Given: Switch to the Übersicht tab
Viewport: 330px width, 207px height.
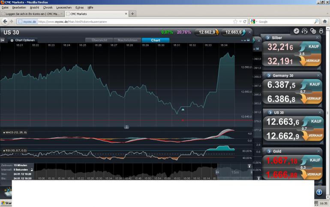Looking at the screenshot, I should coord(99,40).
